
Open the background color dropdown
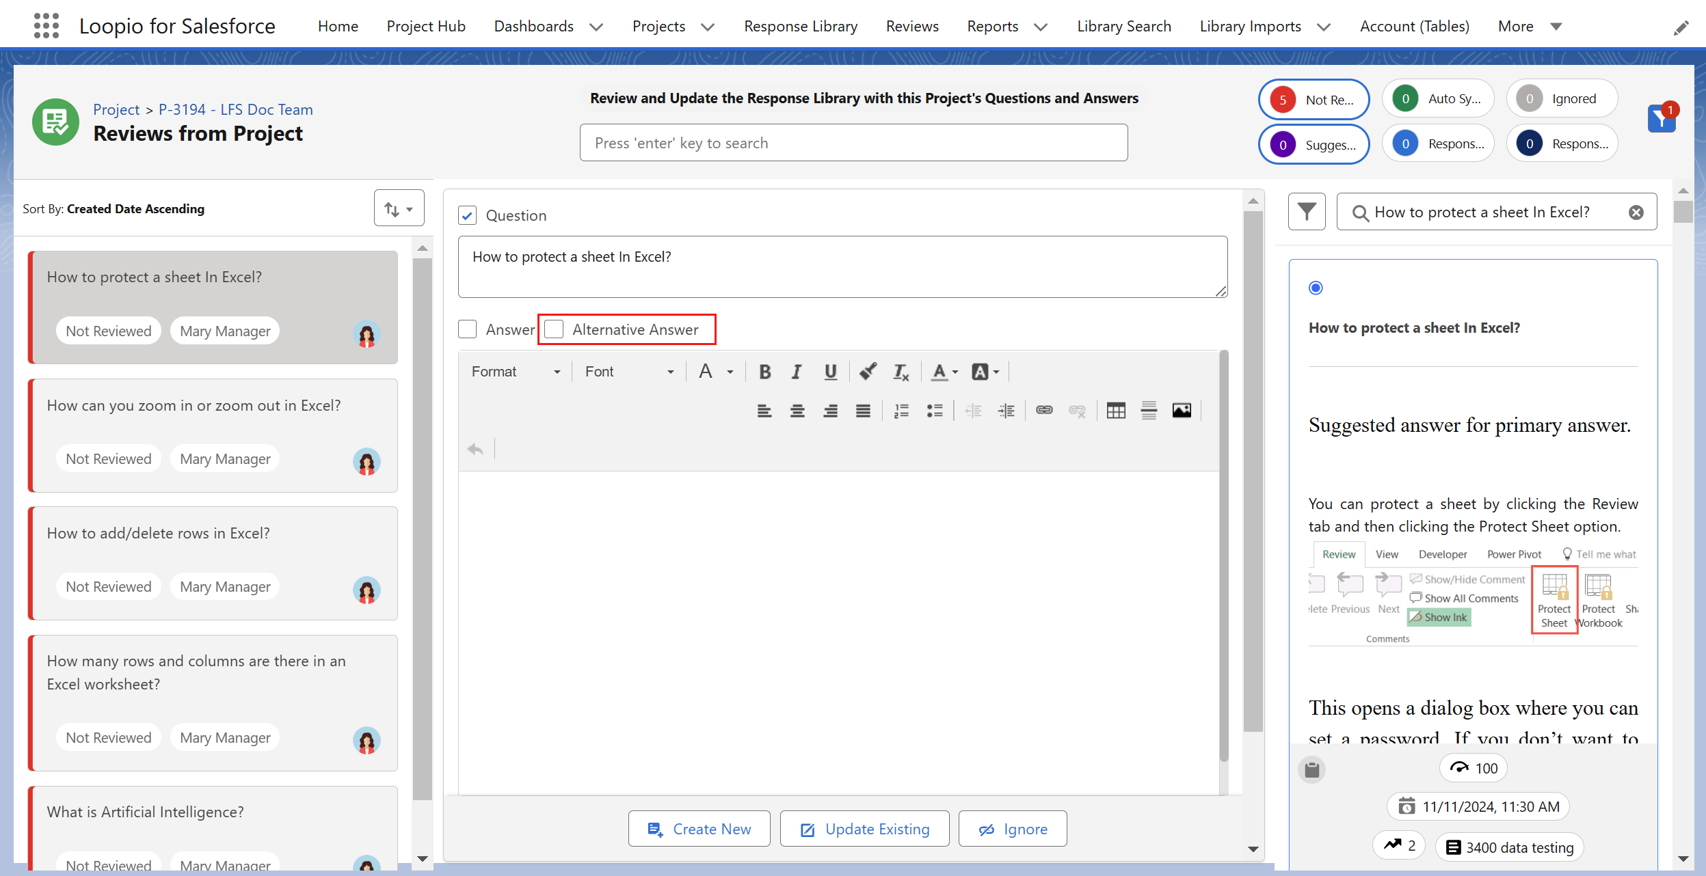click(985, 372)
